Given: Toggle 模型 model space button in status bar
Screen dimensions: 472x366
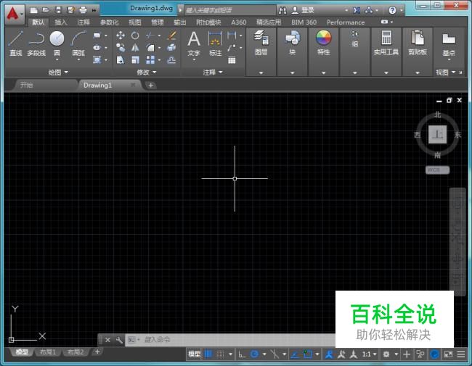Looking at the screenshot, I should coord(194,354).
